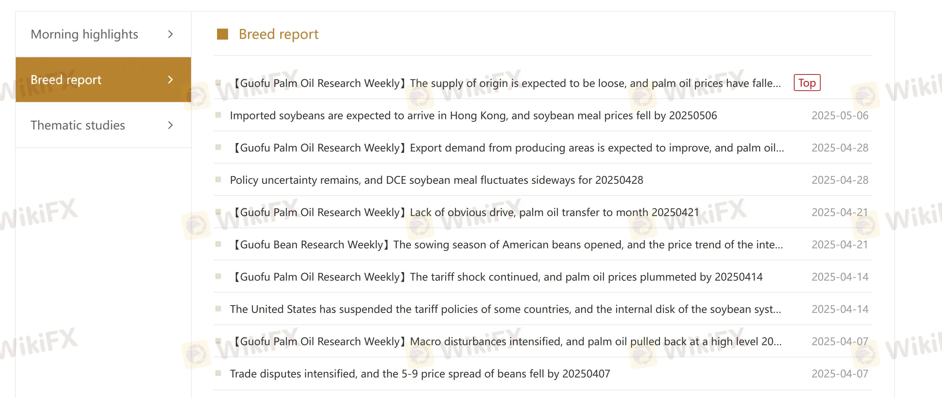
Task: Click bullet marker beside 5-9 price spread article
Action: [219, 373]
